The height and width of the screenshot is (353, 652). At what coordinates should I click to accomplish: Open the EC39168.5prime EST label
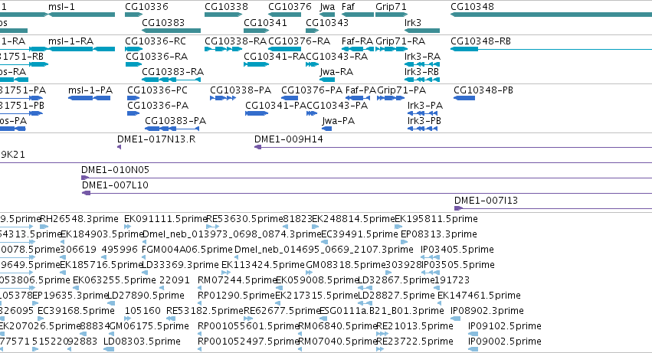pos(76,311)
